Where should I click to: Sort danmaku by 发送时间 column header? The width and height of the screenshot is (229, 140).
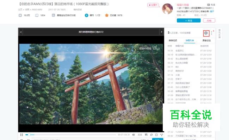pos(204,46)
